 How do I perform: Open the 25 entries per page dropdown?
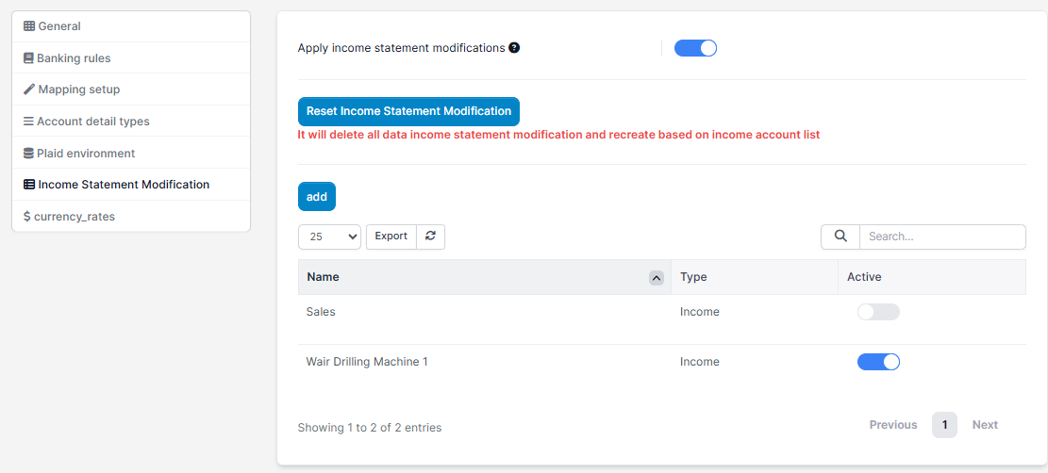coord(329,236)
